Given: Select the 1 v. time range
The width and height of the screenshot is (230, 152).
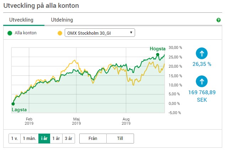Looking at the screenshot, I should pos(15,139).
